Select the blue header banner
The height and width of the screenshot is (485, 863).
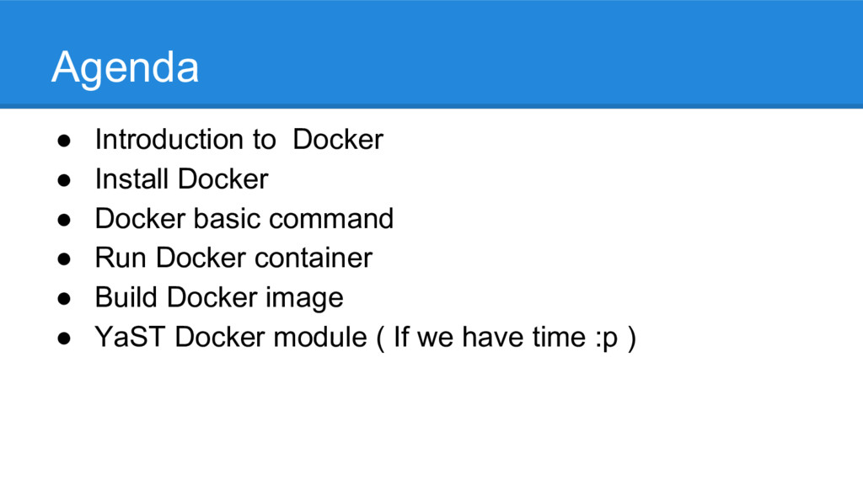pyautogui.click(x=431, y=54)
